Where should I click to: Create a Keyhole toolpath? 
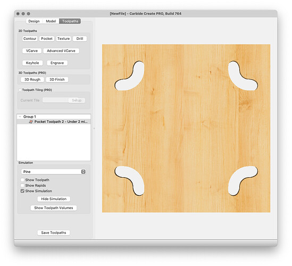(32, 63)
